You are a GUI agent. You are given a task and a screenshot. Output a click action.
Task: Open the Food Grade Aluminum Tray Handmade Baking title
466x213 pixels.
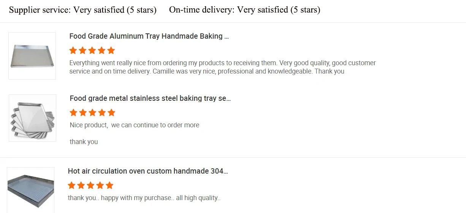pos(149,36)
